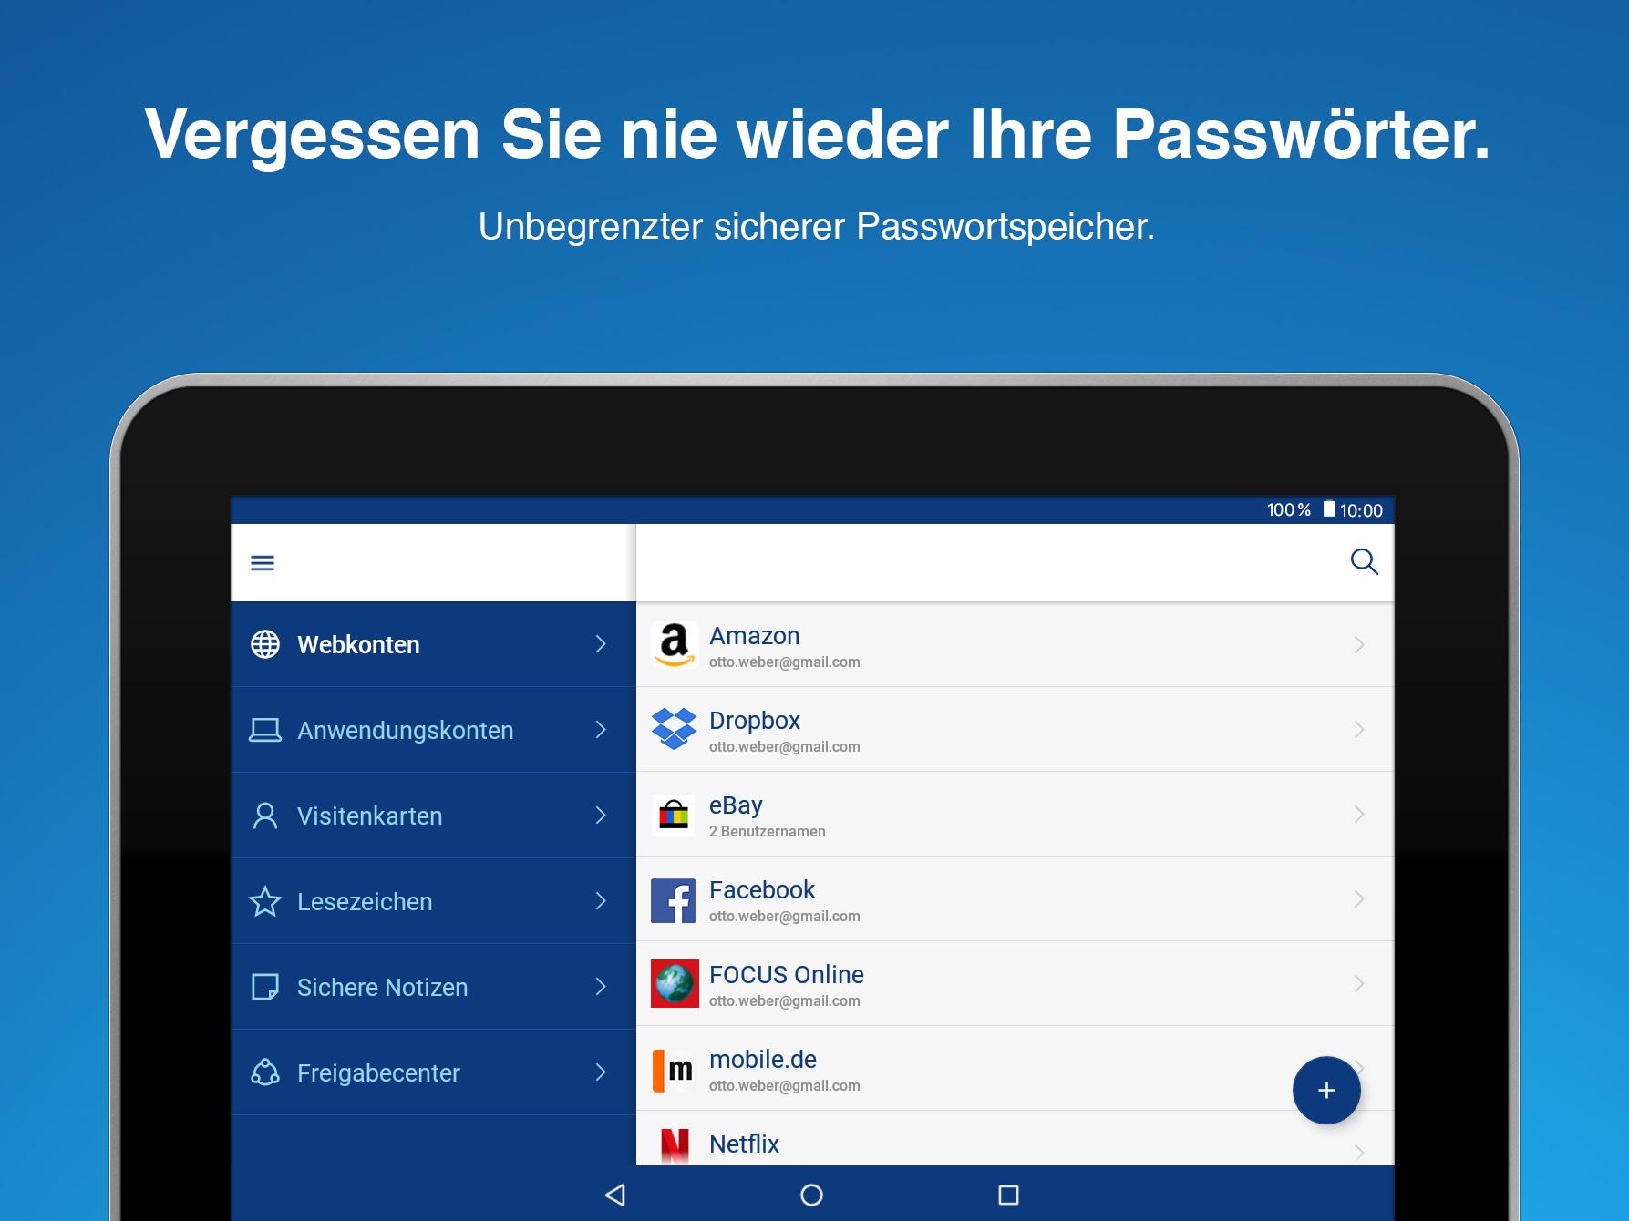Tap the search magnifier icon
The image size is (1629, 1221).
(x=1364, y=561)
